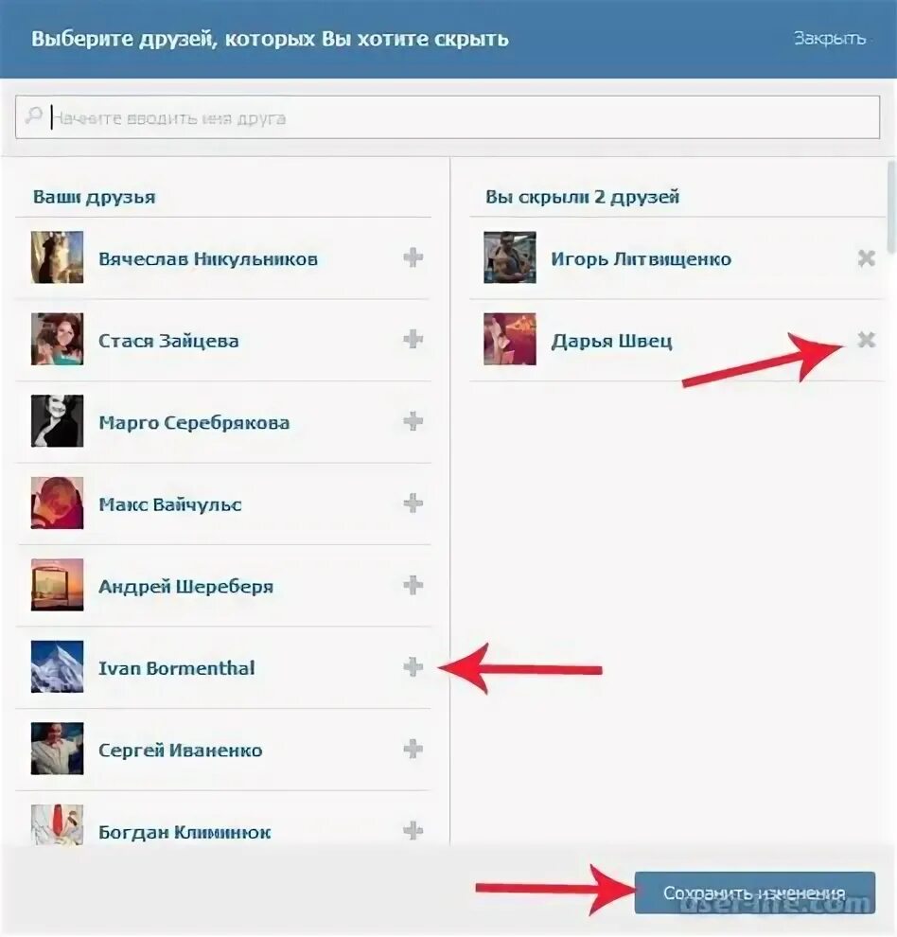This screenshot has height=937, width=897.
Task: Click plus icon beside Макс Вайчульс
Action: 413,504
